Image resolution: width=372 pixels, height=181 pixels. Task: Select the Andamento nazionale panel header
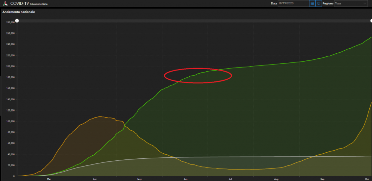tap(19, 12)
